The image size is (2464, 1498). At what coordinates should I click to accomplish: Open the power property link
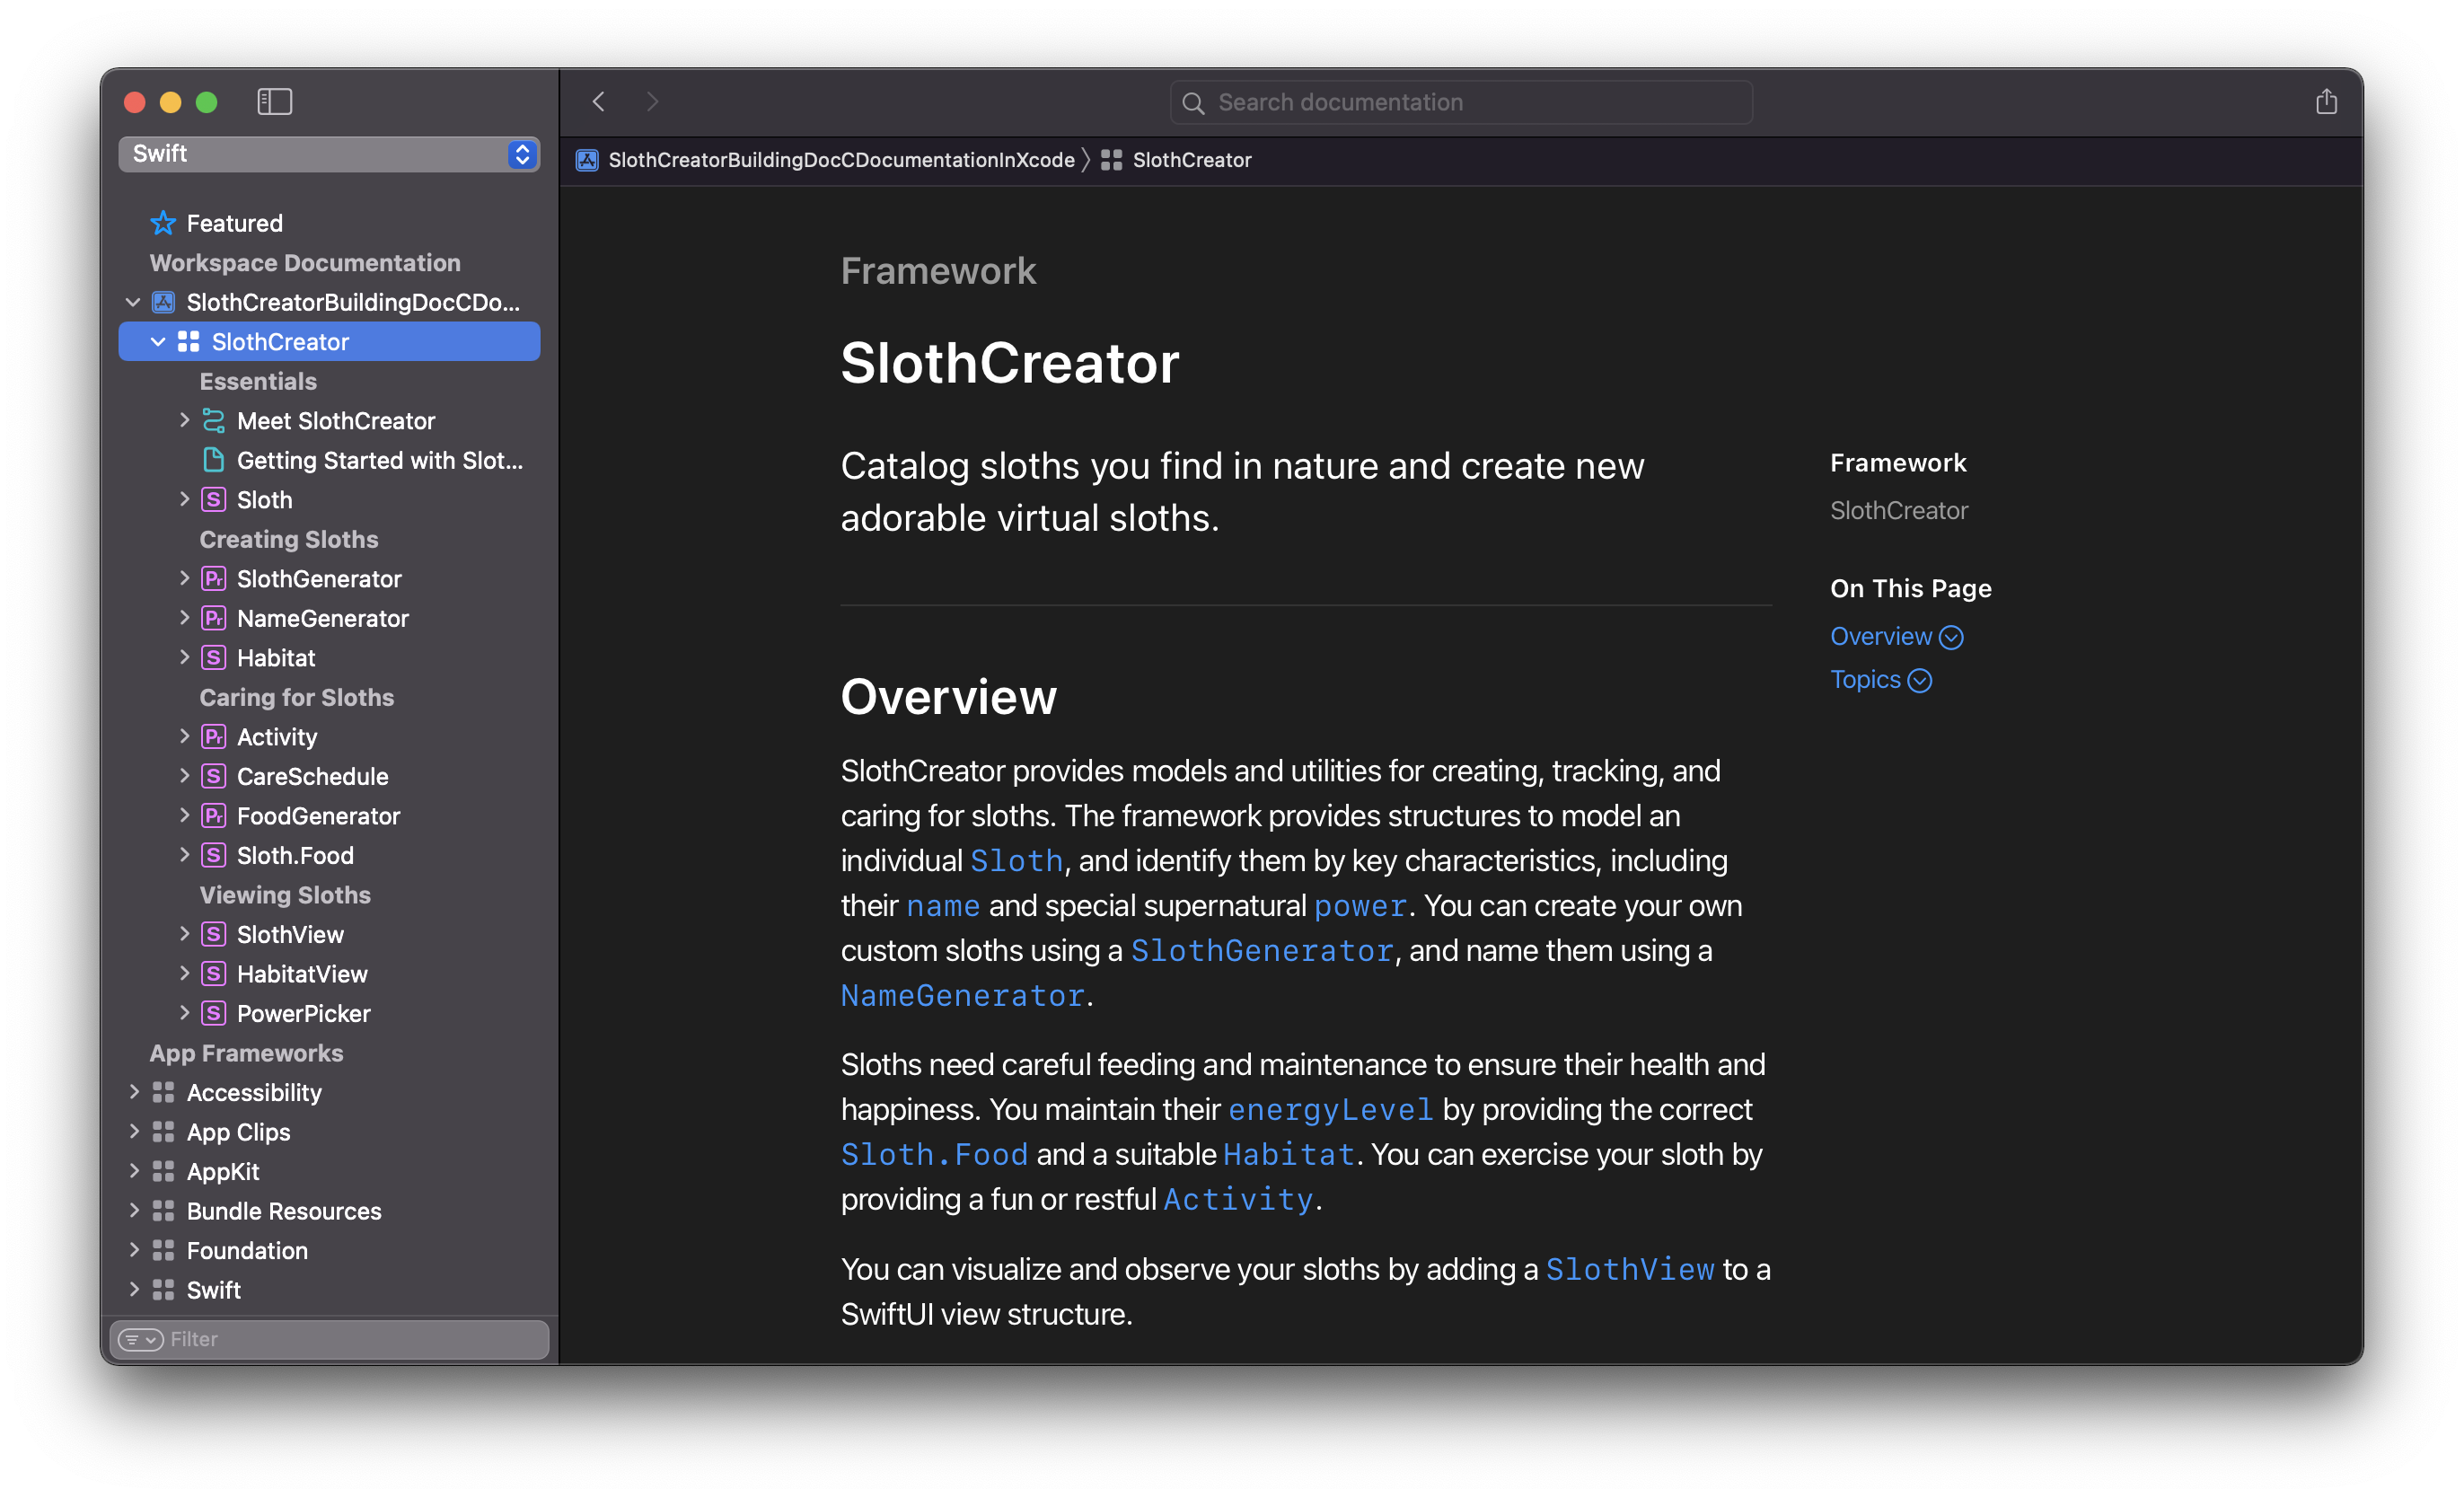(1360, 906)
